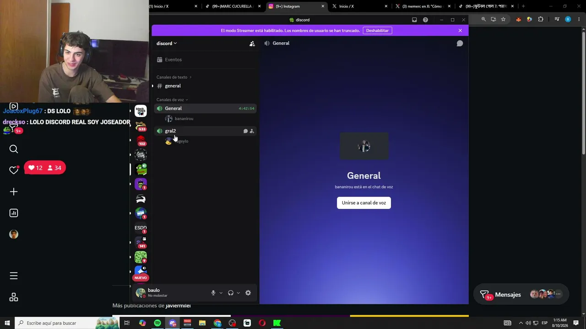This screenshot has height=329, width=586.
Task: Click the Instagram search magnifier icon
Action: click(x=14, y=149)
